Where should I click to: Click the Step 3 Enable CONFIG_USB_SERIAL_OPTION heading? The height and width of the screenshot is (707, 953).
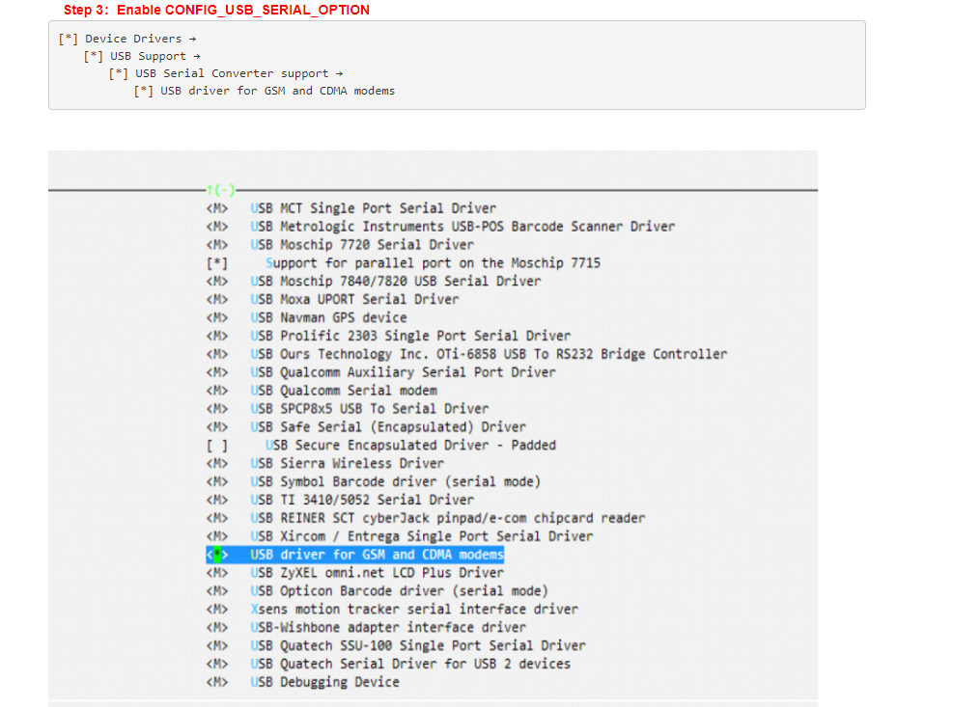(216, 11)
